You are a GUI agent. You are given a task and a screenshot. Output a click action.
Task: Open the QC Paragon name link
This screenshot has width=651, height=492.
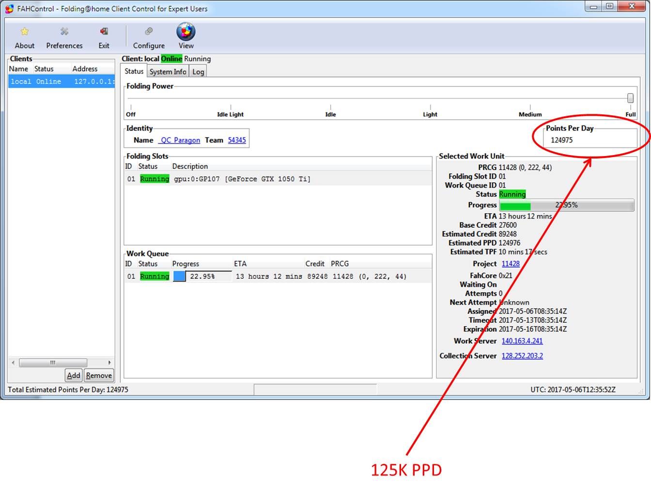pos(179,140)
